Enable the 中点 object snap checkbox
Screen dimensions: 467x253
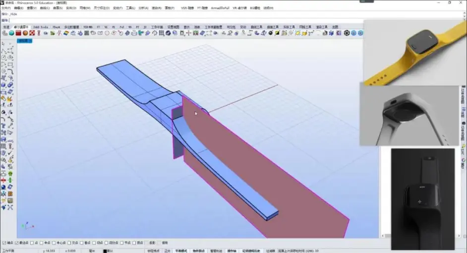coord(42,243)
